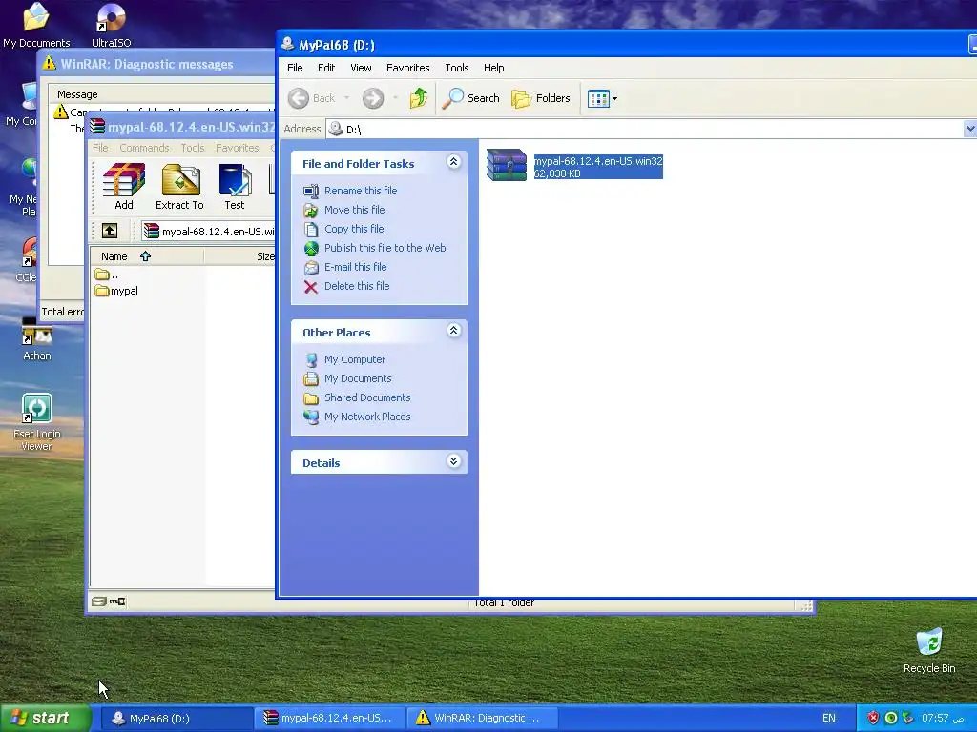Open the Forward history dropdown arrow
The width and height of the screenshot is (977, 732).
[395, 98]
